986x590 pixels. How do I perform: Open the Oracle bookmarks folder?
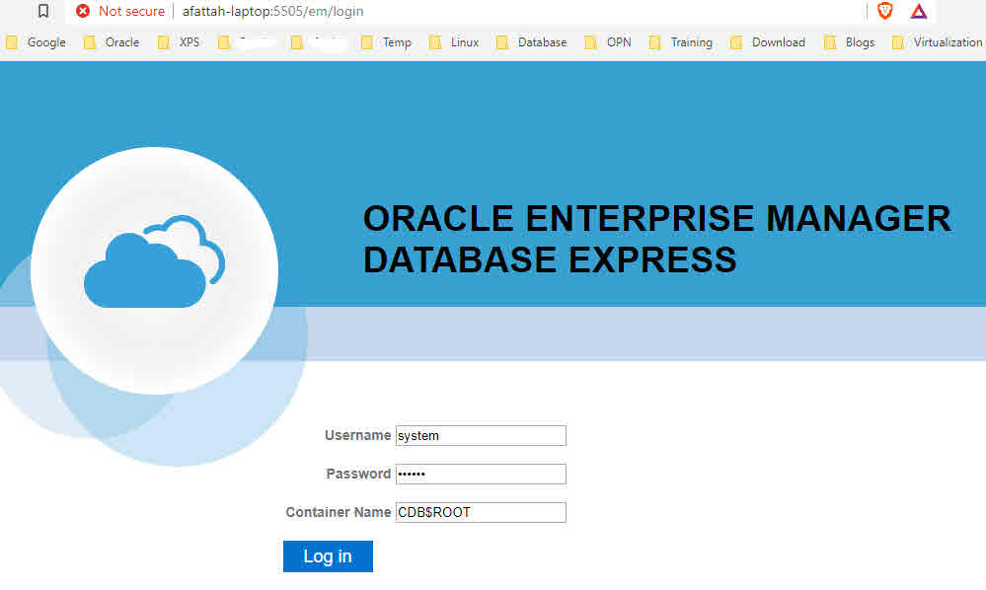(x=112, y=42)
